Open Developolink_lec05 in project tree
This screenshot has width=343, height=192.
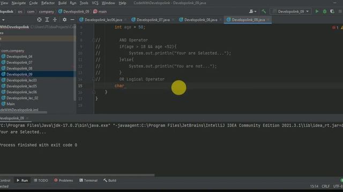point(21,86)
